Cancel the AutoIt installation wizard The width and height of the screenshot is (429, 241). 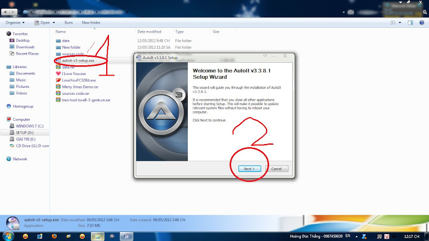coord(277,169)
